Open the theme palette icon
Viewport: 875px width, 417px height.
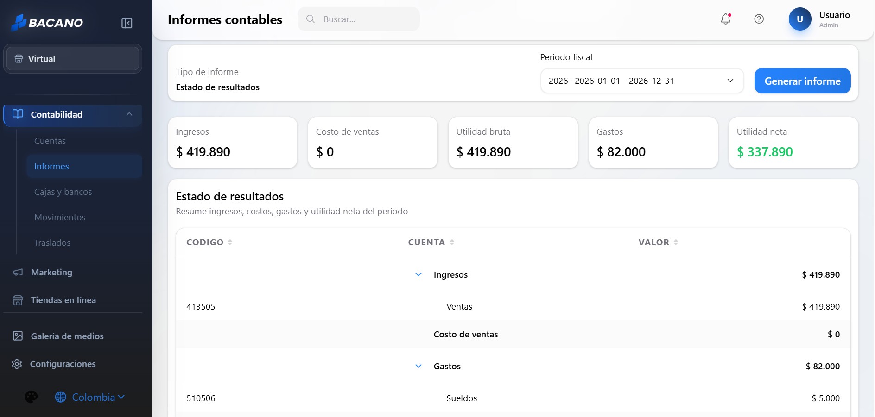tap(32, 397)
